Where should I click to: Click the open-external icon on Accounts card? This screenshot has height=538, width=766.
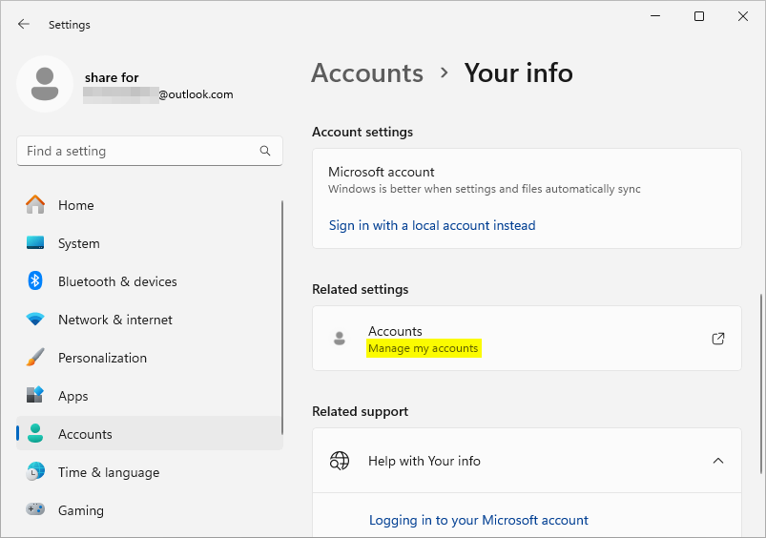pyautogui.click(x=718, y=338)
